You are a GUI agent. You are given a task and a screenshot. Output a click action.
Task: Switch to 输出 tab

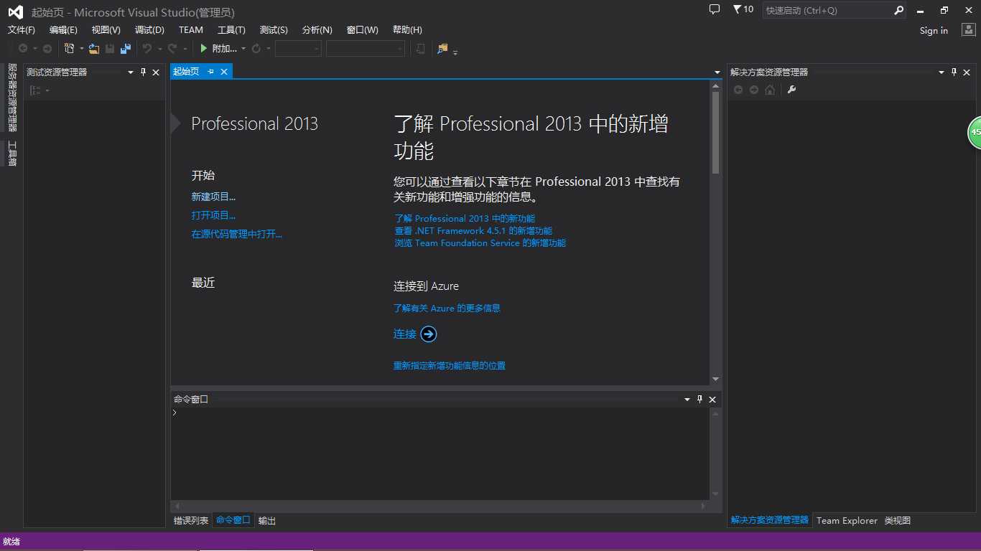coord(267,521)
